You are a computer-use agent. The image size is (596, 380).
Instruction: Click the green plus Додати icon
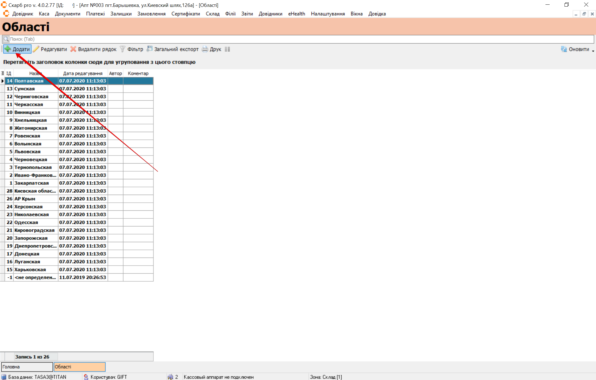coord(8,49)
